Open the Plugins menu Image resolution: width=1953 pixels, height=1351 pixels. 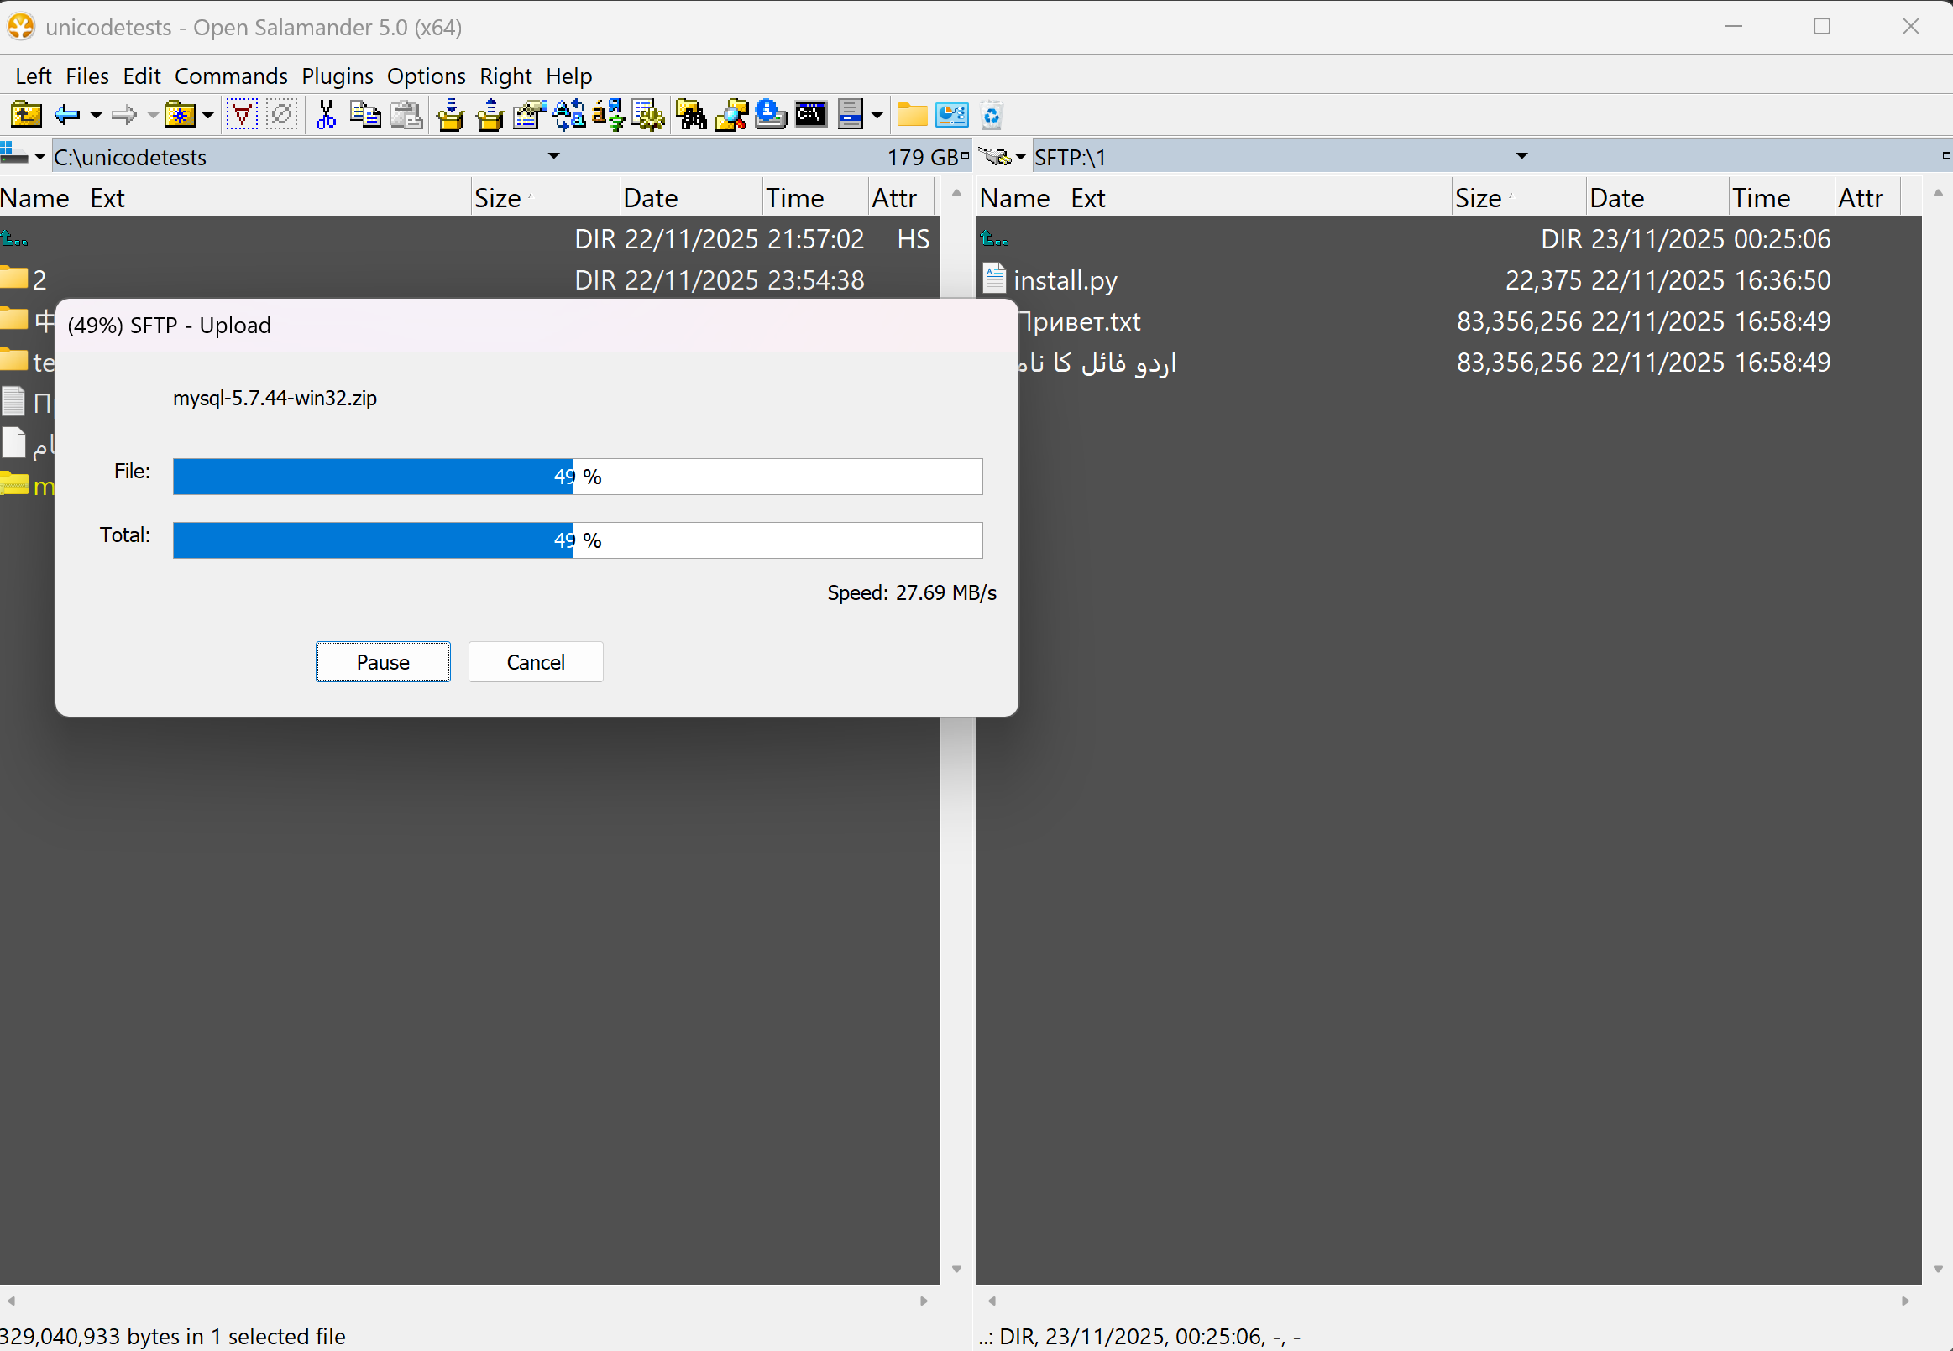pos(337,76)
